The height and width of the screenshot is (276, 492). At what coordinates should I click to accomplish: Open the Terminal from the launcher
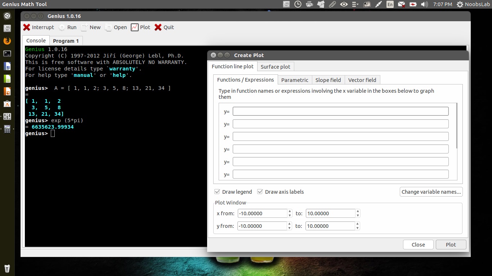click(x=7, y=54)
